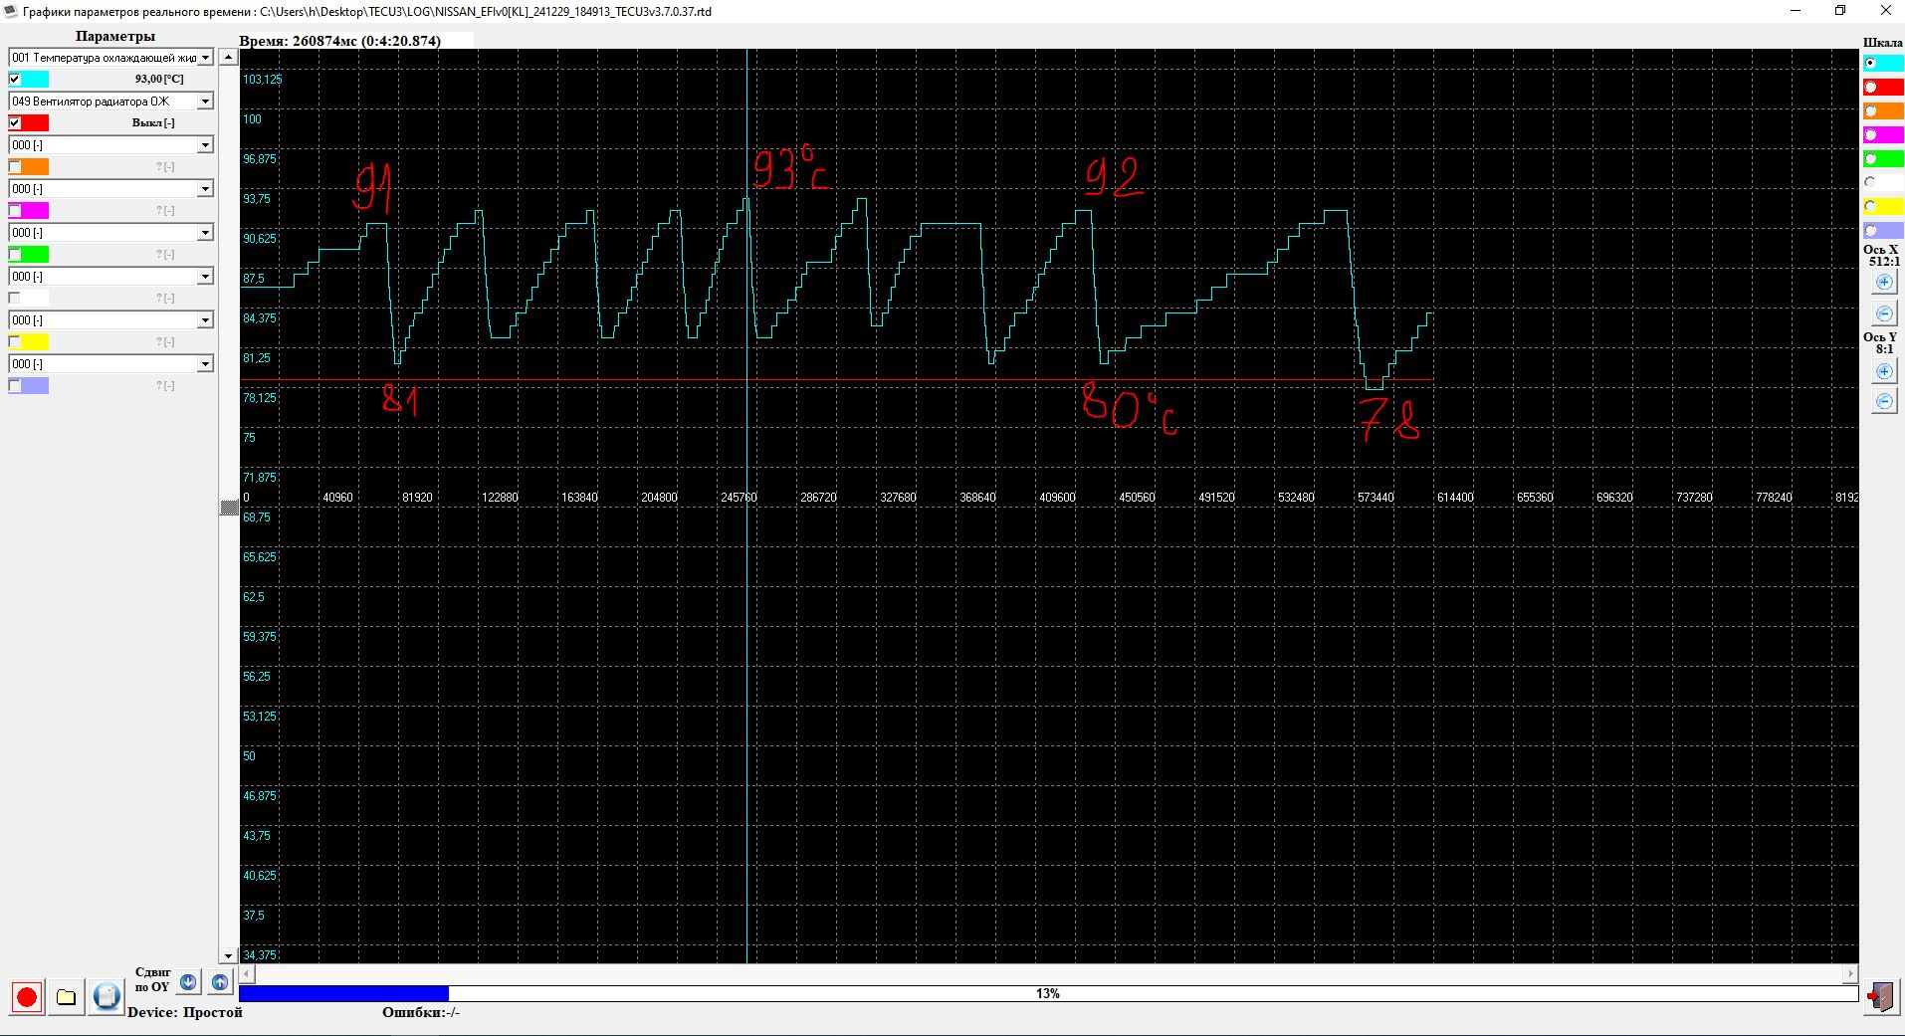
Task: Open the coolant temperature parameter dropdown
Action: coord(110,58)
